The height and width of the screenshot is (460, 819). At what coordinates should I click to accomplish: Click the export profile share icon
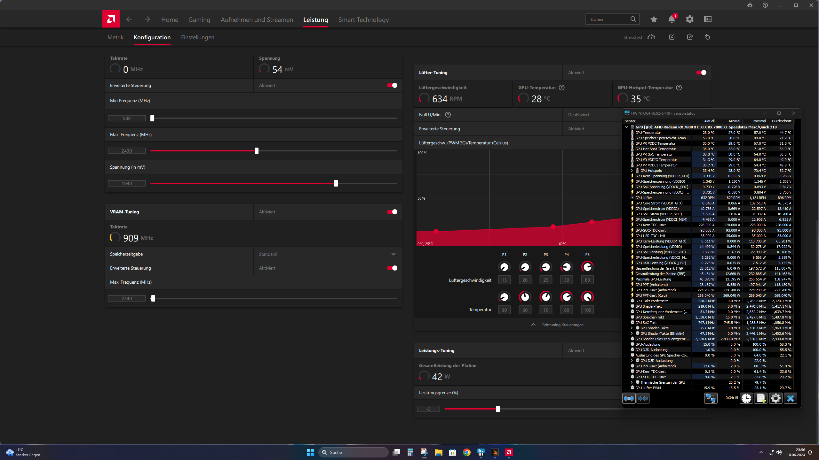point(690,37)
